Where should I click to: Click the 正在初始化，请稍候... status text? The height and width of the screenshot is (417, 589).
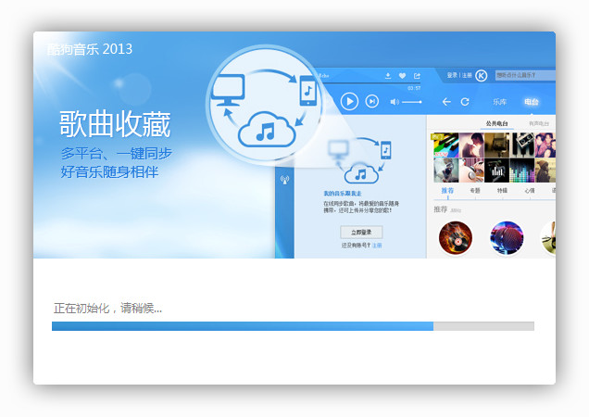coord(107,309)
